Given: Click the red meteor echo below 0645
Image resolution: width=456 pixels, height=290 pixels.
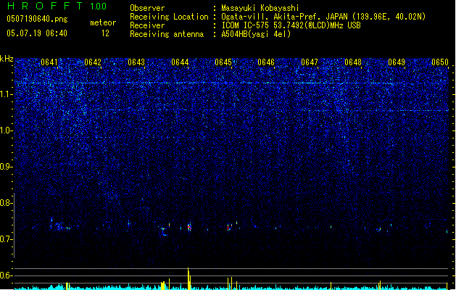Looking at the screenshot, I should 228,227.
